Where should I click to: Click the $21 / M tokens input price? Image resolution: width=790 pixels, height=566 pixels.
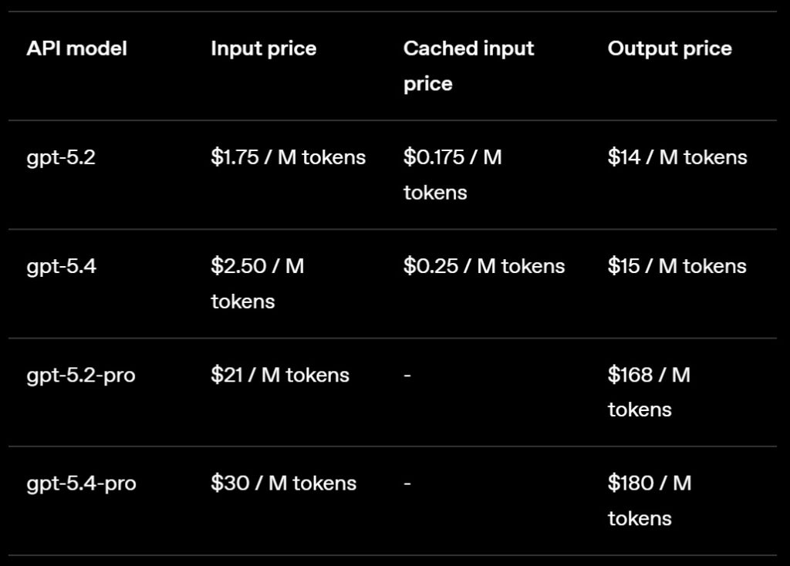(279, 376)
